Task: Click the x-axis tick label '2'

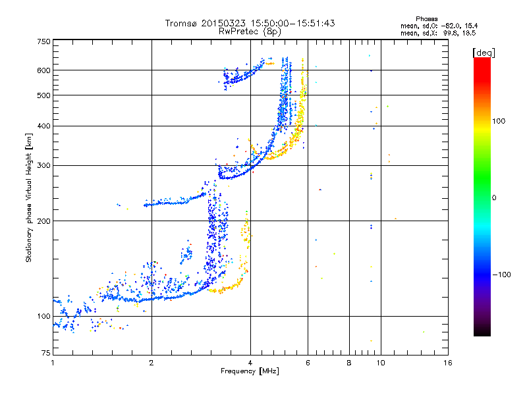Action: coord(152,363)
